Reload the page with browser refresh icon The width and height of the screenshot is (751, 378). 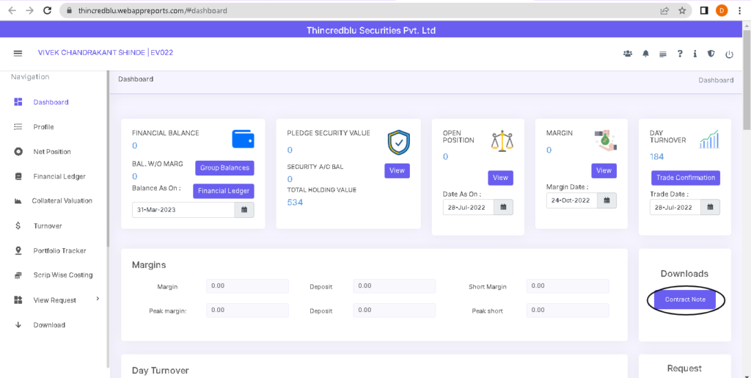pos(47,10)
